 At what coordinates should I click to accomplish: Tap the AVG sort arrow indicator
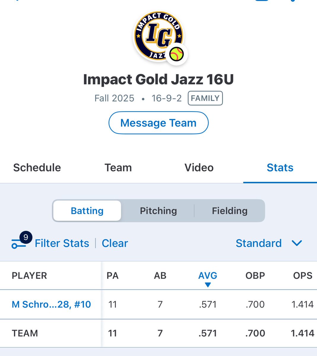point(208,285)
